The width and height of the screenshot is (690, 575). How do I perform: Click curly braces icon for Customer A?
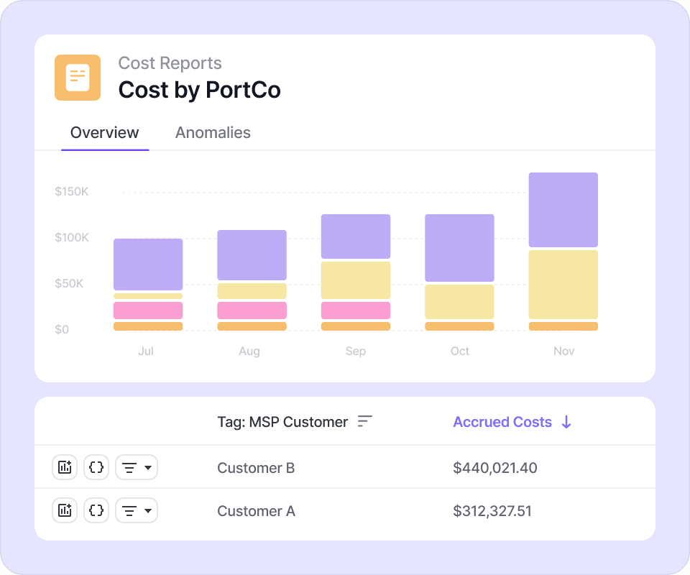point(96,510)
